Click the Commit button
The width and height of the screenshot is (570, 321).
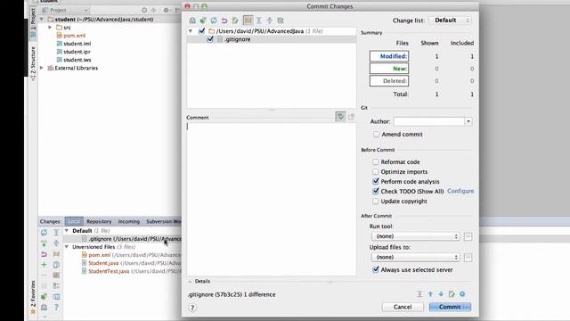(x=450, y=307)
